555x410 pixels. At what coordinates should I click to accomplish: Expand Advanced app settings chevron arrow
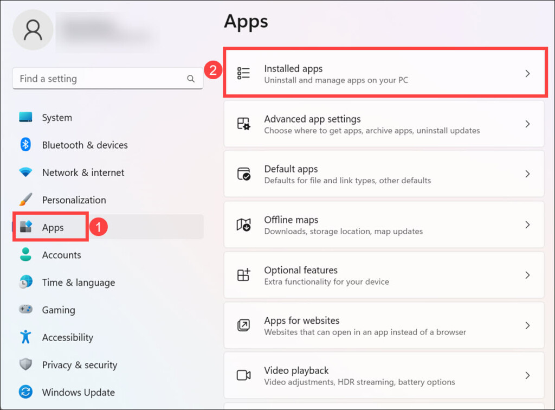click(527, 124)
